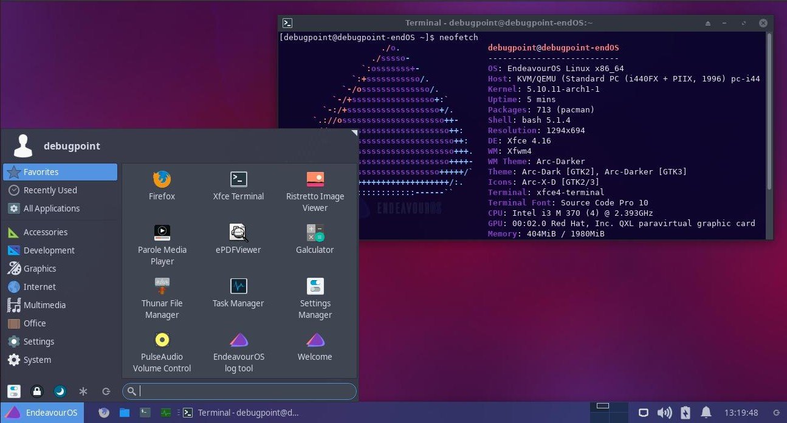Open the Graphics category
The height and width of the screenshot is (423, 787).
tap(60, 269)
